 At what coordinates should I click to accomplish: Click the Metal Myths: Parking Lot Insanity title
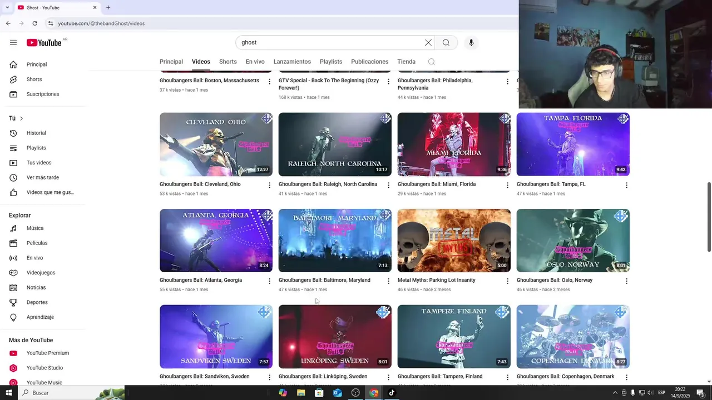pos(437,281)
